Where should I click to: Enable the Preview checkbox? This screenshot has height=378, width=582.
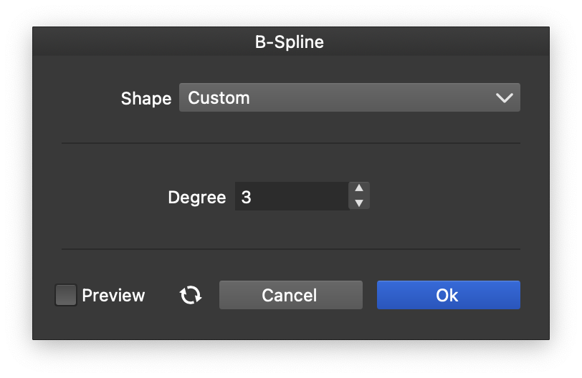point(66,295)
